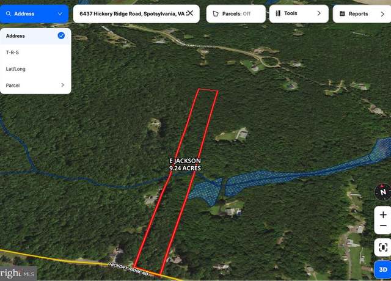Screen dimensions: 391x281
Task: Click the E Jackson 9.24 acres parcel label
Action: click(185, 164)
